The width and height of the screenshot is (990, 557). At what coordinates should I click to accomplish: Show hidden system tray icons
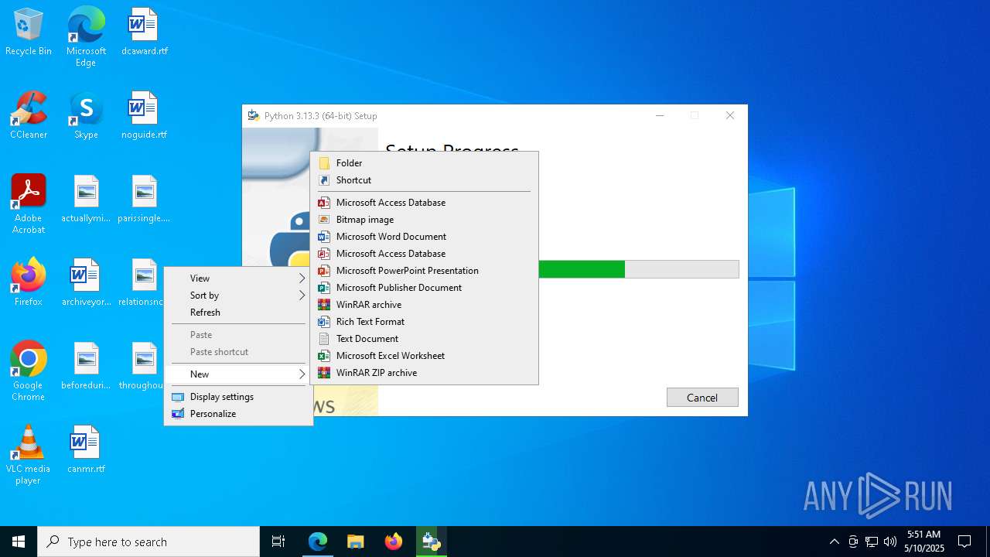click(x=834, y=542)
